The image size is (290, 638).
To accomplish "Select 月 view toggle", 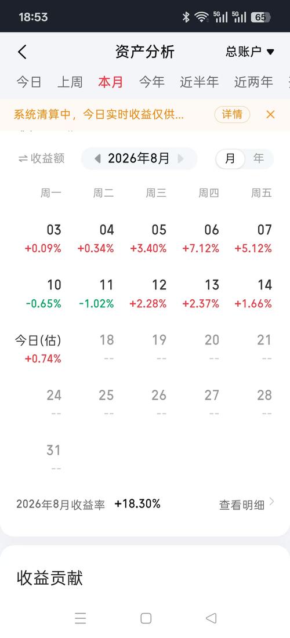I will [230, 159].
